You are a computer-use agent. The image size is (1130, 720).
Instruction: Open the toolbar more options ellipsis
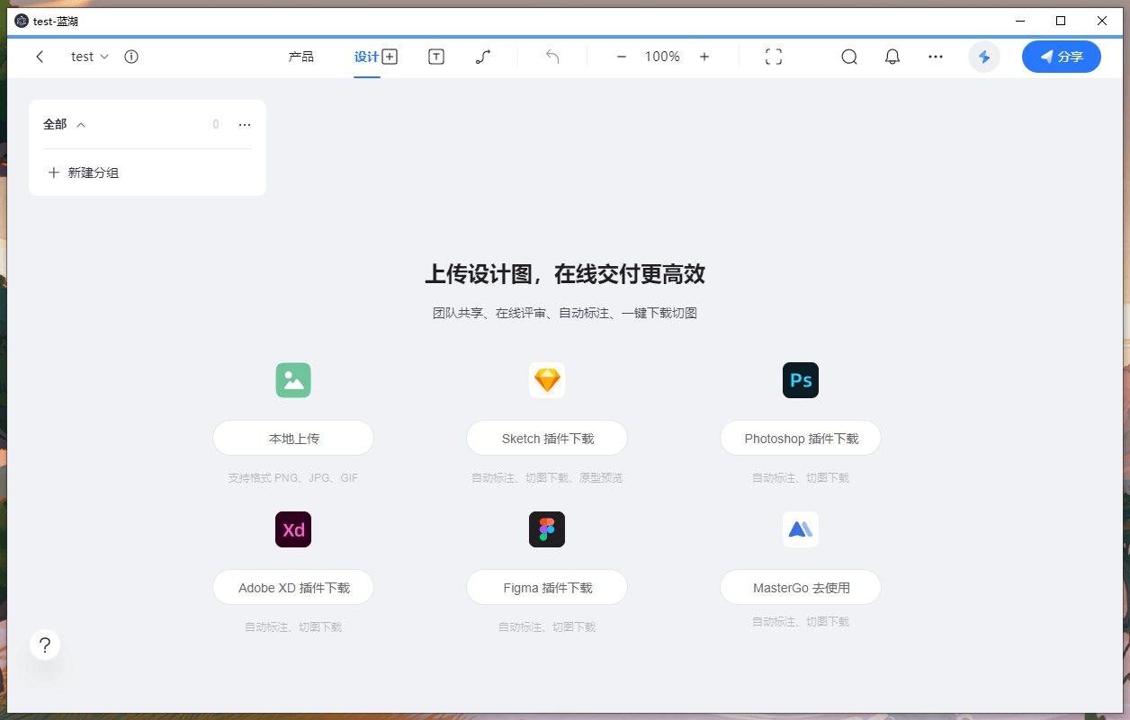tap(936, 57)
